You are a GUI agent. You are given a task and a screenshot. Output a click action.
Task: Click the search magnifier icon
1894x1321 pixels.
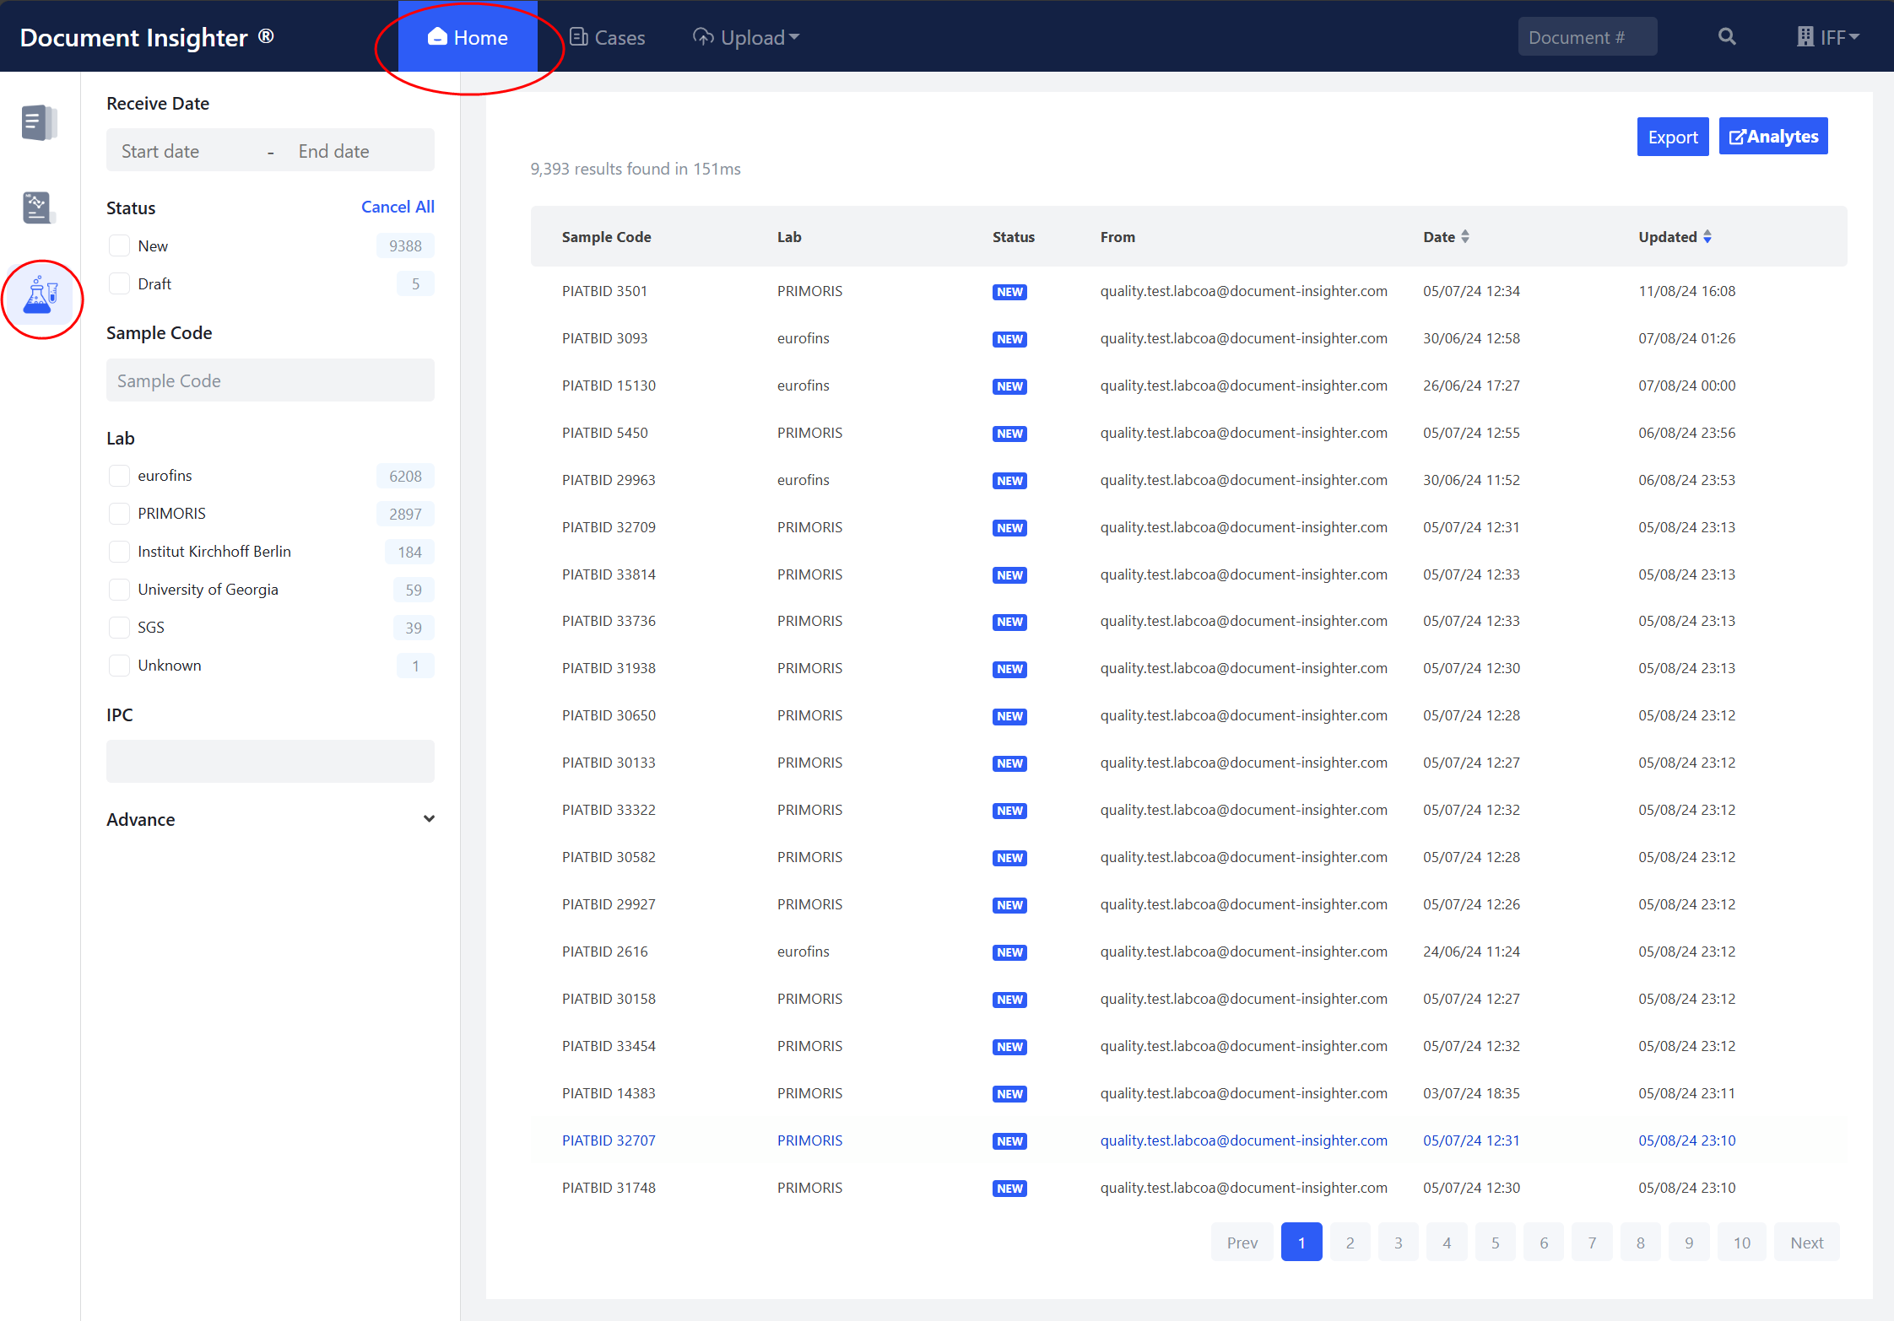[x=1727, y=37]
